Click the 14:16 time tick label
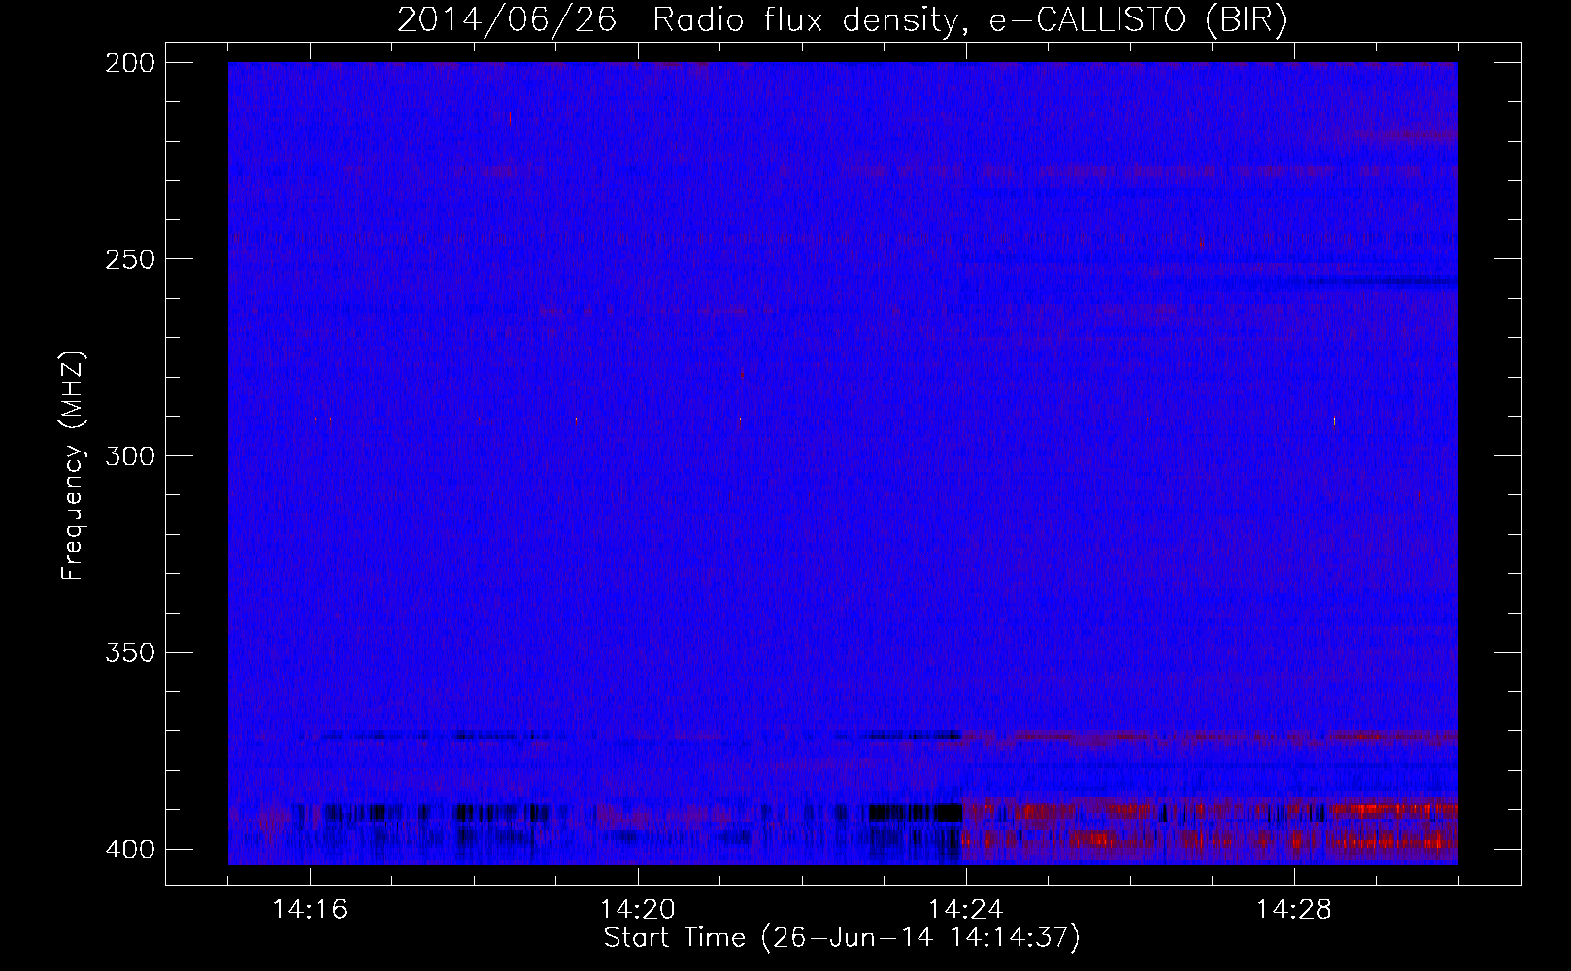The height and width of the screenshot is (971, 1571). click(310, 910)
